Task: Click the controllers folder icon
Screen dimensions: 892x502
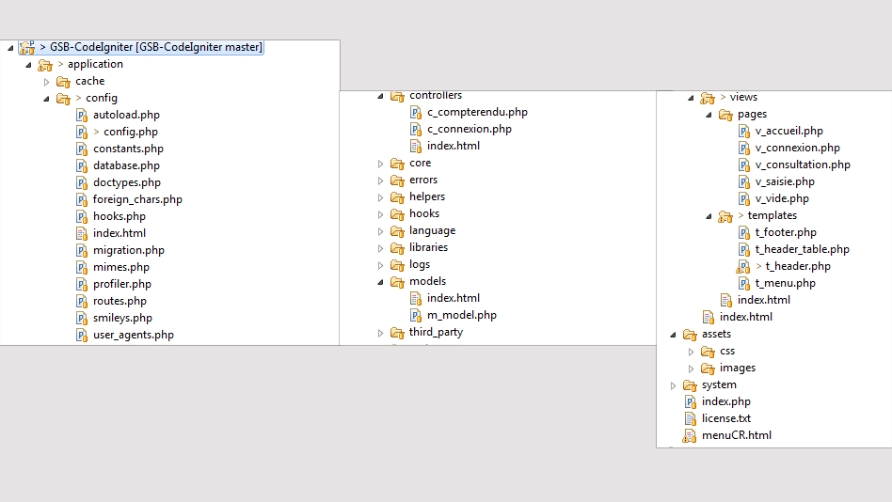Action: (x=397, y=96)
